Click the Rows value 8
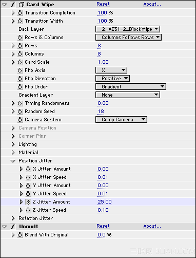 pyautogui.click(x=99, y=46)
